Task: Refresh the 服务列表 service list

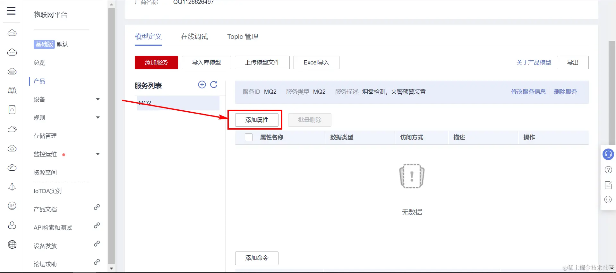Action: 214,85
